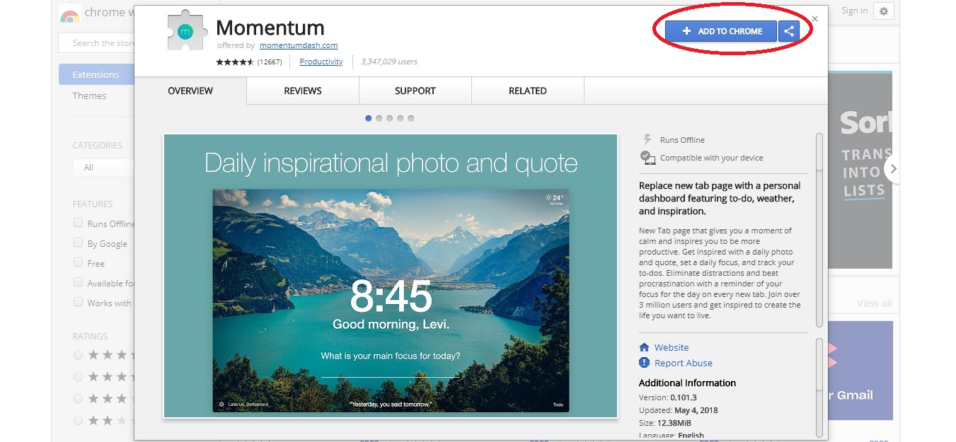Image resolution: width=956 pixels, height=442 pixels.
Task: Click the share extension icon
Action: pyautogui.click(x=790, y=31)
